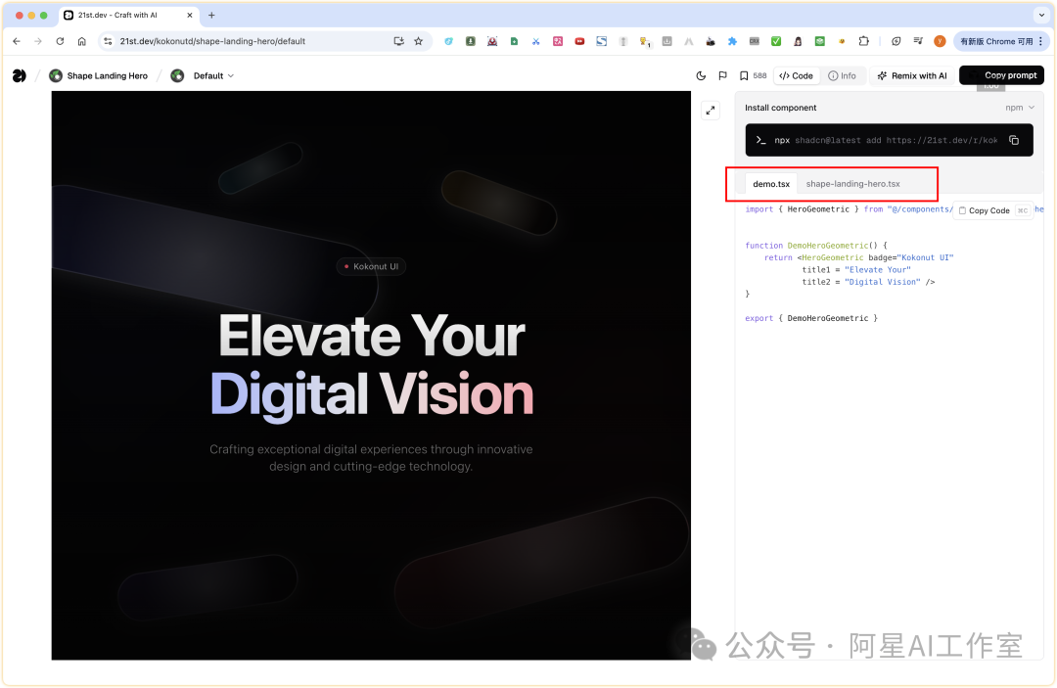Screen dimensions: 1057x688
Task: Select the shape-landing-hero.tsx file tab
Action: coord(852,183)
